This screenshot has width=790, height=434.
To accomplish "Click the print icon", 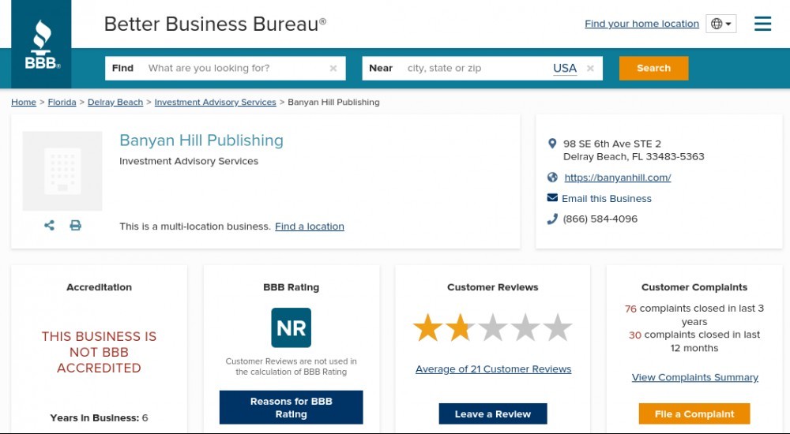I will click(76, 225).
